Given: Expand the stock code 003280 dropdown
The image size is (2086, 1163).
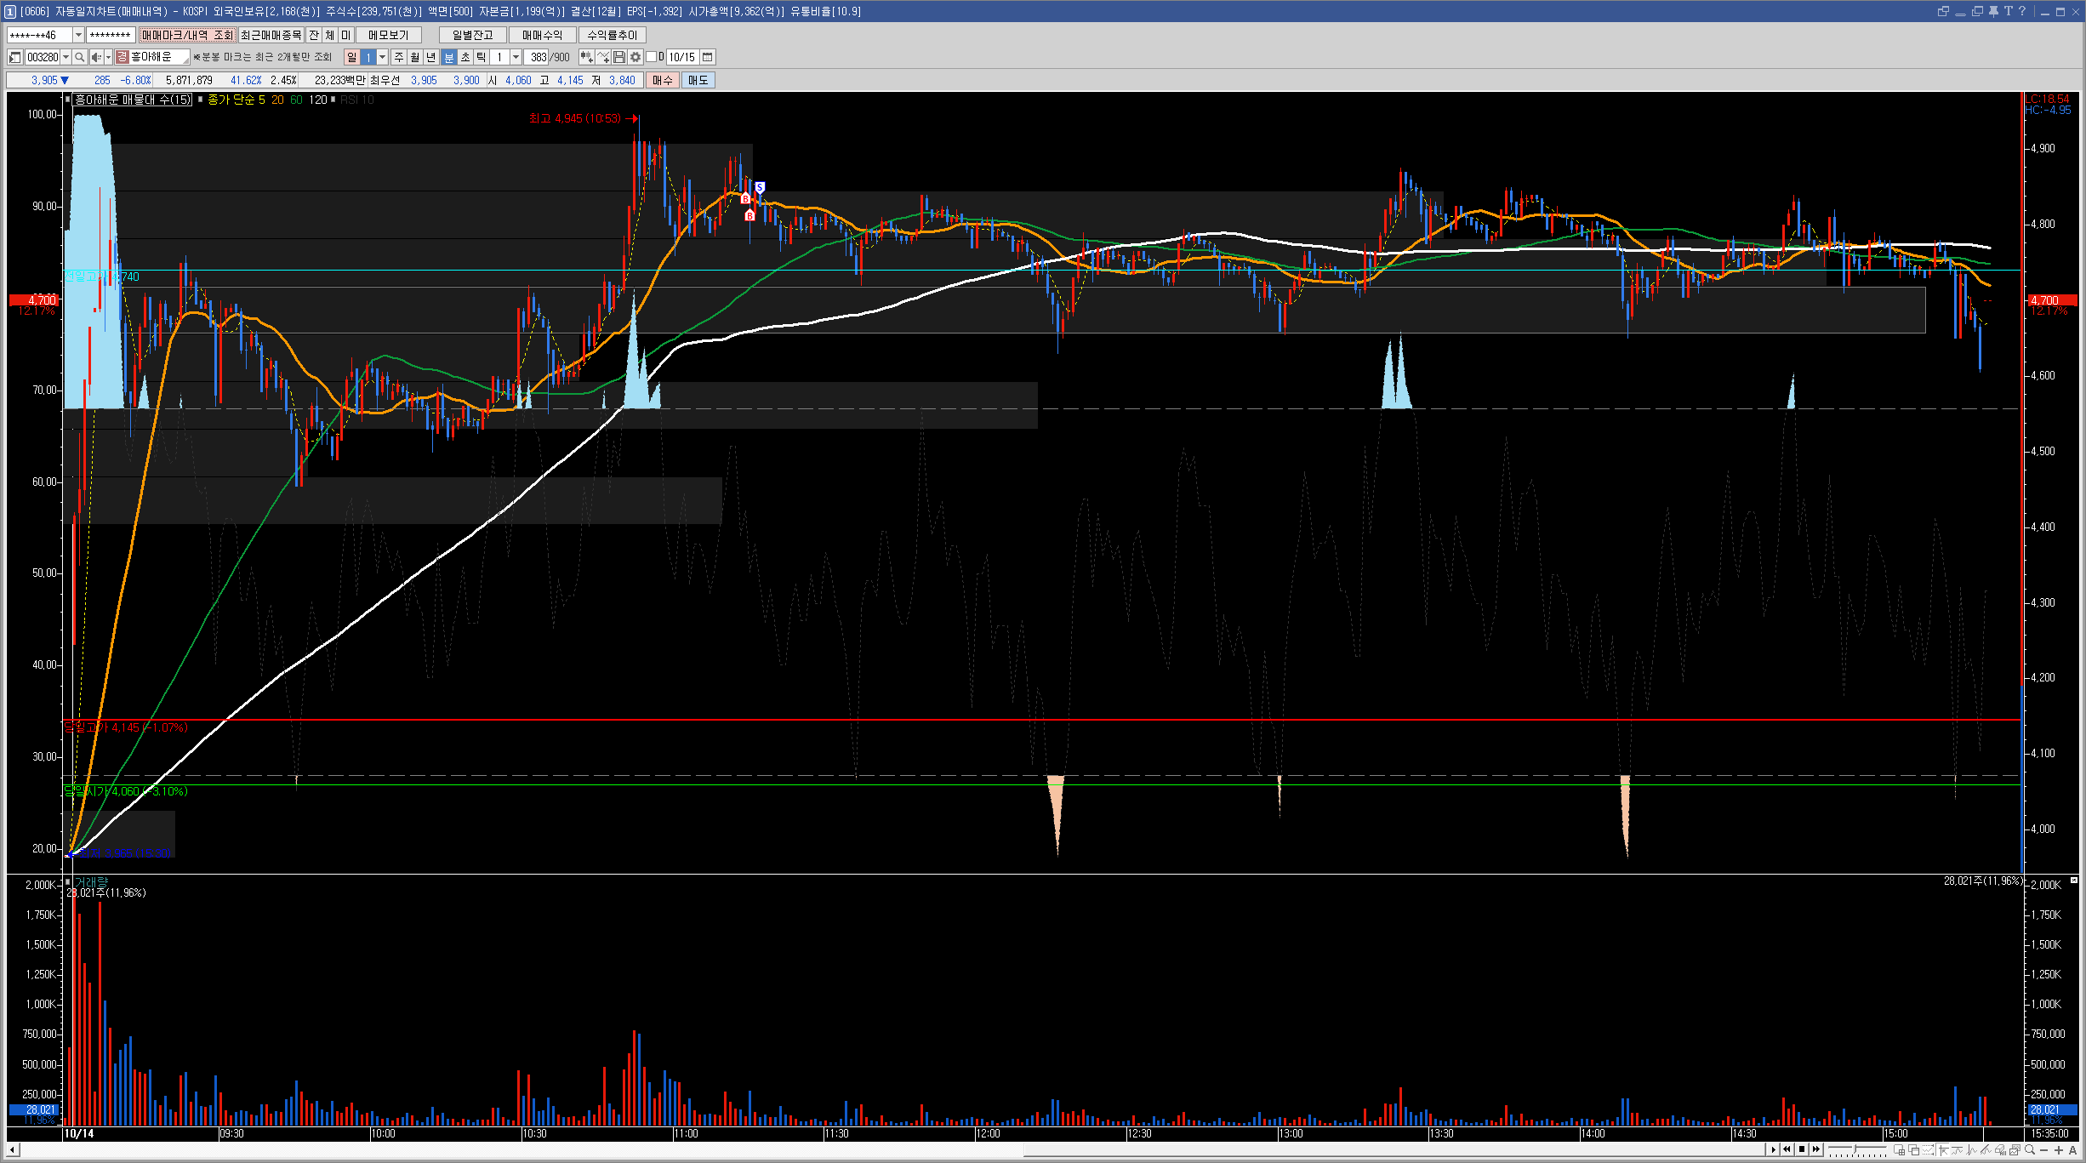Looking at the screenshot, I should click(66, 57).
